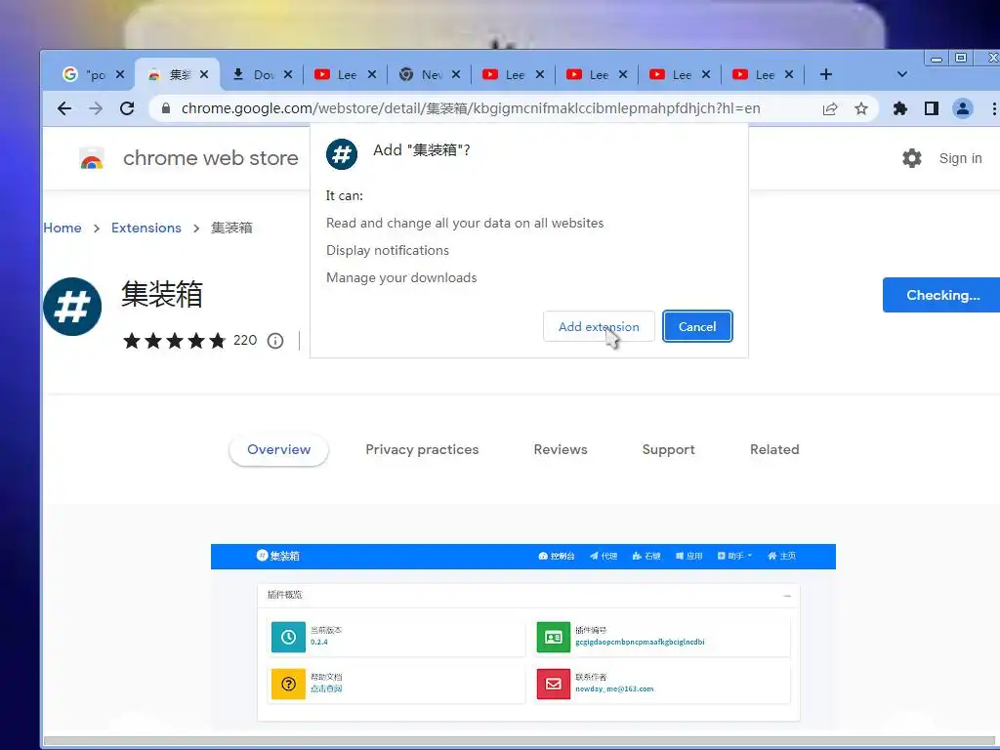Click the hash icon in the dialog header
Screen dimensions: 1000x750
pos(342,154)
